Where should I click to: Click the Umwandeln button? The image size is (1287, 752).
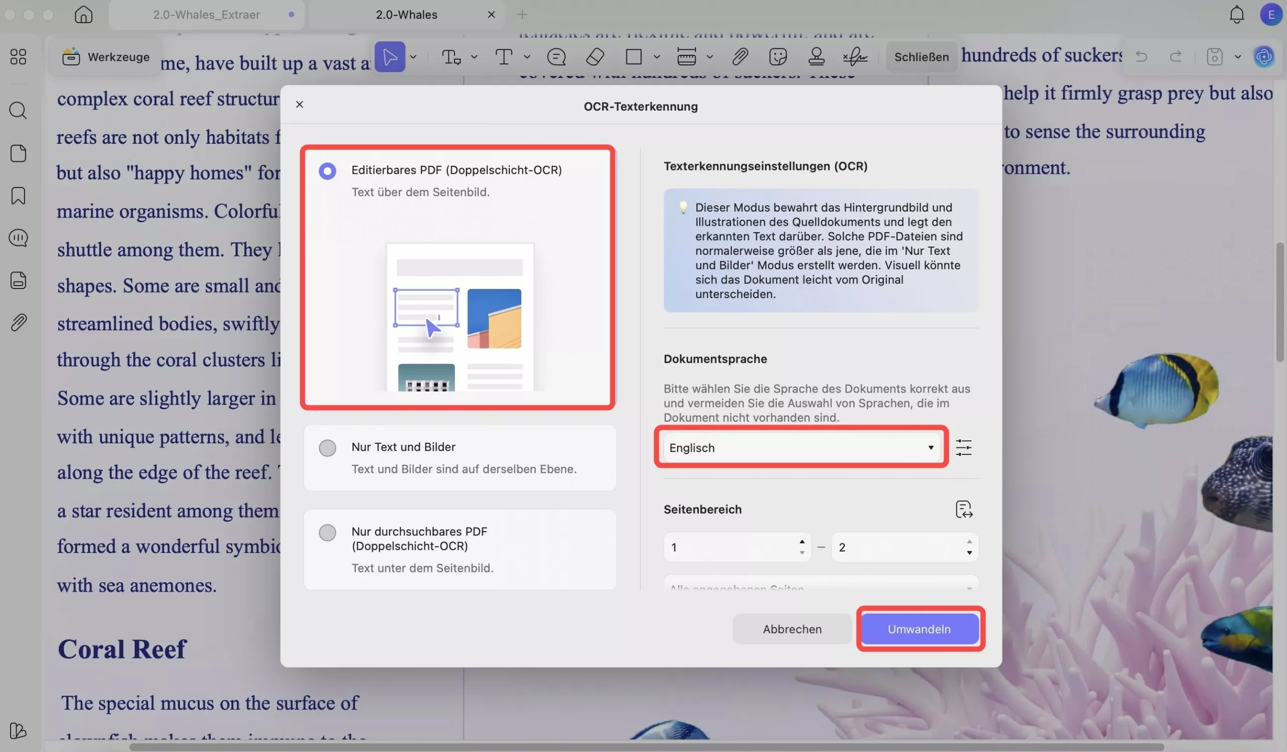tap(919, 629)
